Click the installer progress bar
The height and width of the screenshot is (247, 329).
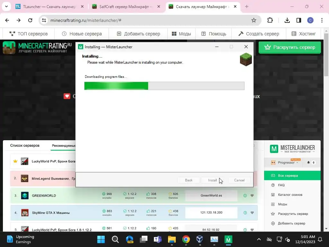coord(164,86)
